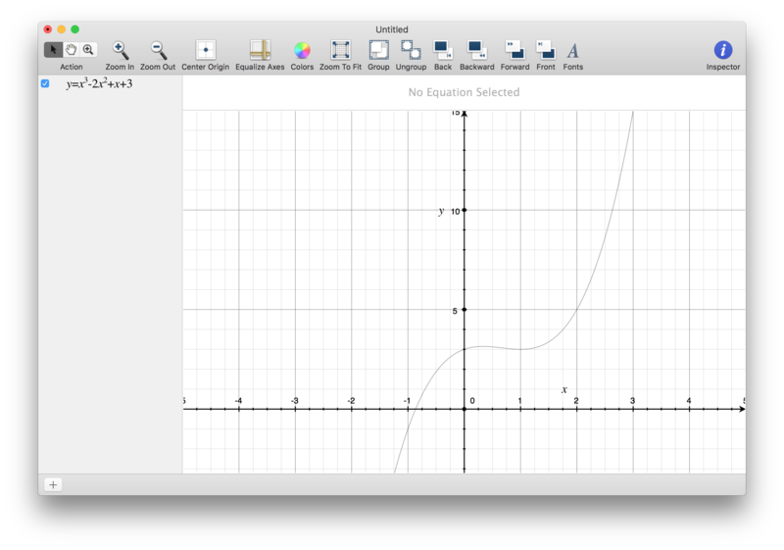784x550 pixels.
Task: Click the 10 tick label on y-axis
Action: (455, 212)
